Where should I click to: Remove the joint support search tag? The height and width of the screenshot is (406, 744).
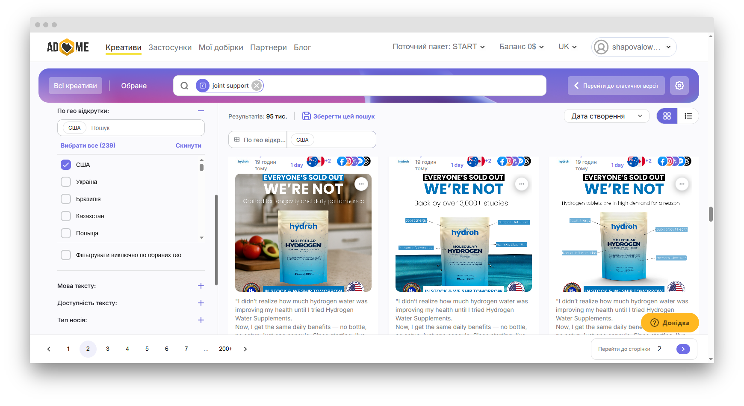coord(257,86)
